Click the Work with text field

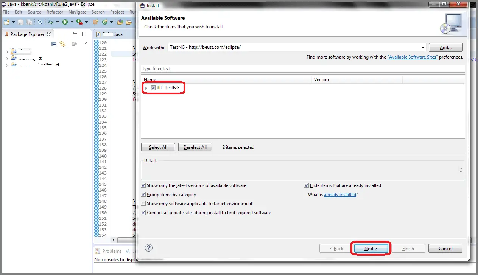coord(294,48)
